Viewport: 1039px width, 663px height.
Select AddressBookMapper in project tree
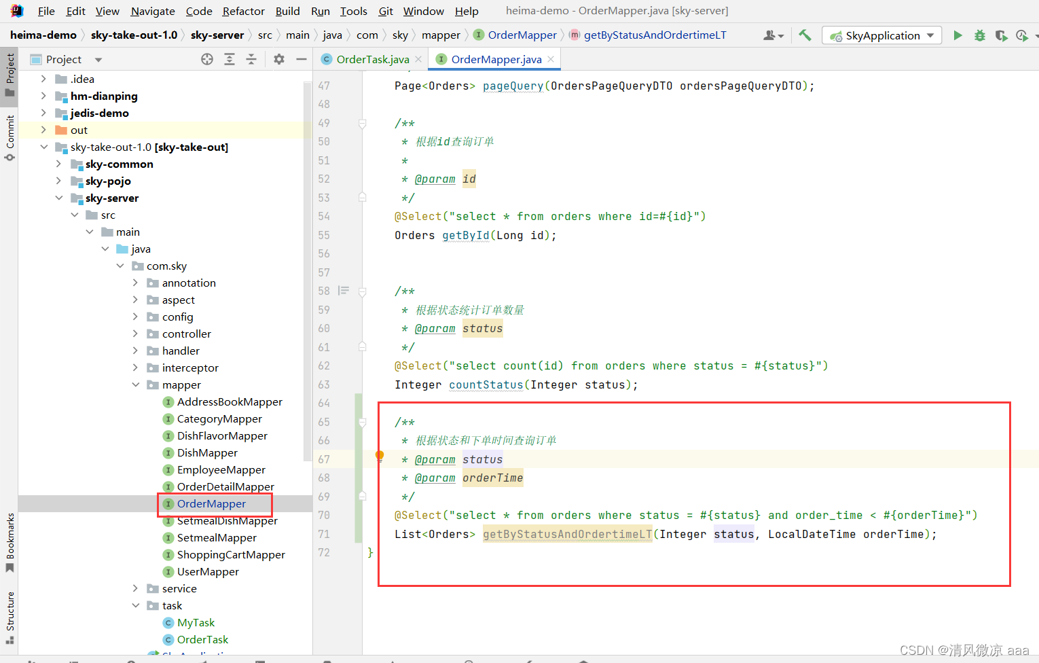point(230,401)
